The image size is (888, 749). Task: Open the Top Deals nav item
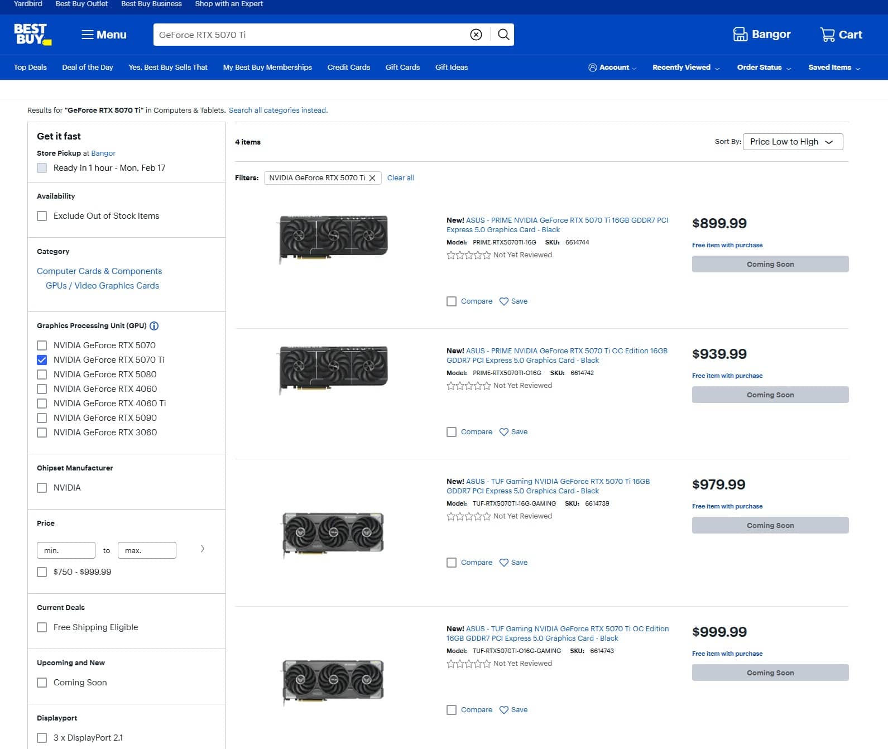pos(30,68)
